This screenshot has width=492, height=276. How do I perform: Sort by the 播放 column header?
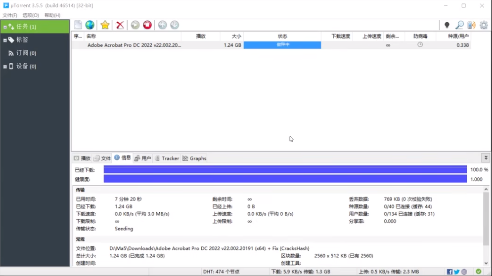(x=201, y=37)
